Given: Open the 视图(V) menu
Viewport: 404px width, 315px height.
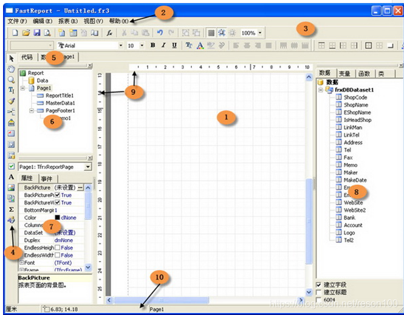Looking at the screenshot, I should point(94,21).
